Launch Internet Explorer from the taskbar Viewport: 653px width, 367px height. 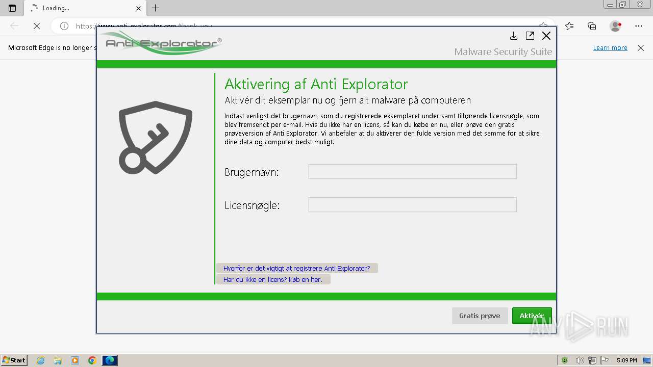tap(40, 360)
